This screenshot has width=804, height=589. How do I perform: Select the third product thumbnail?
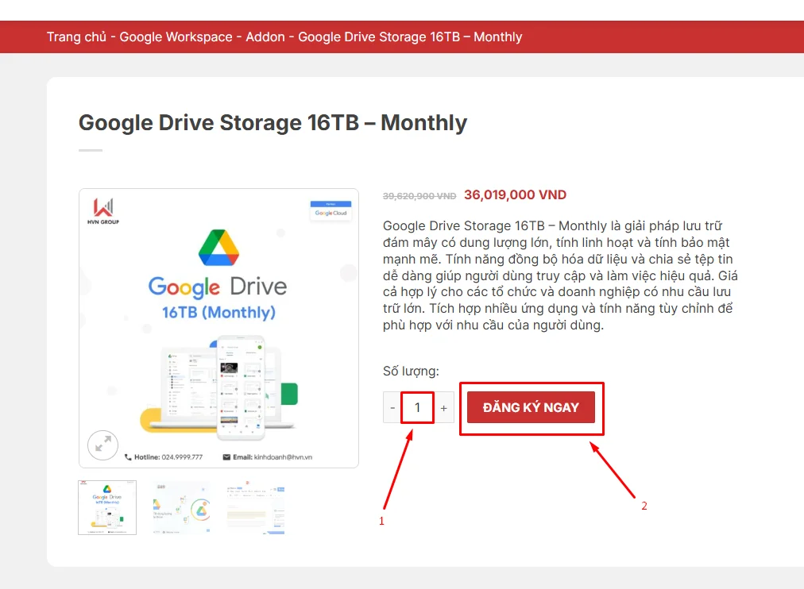click(x=256, y=507)
